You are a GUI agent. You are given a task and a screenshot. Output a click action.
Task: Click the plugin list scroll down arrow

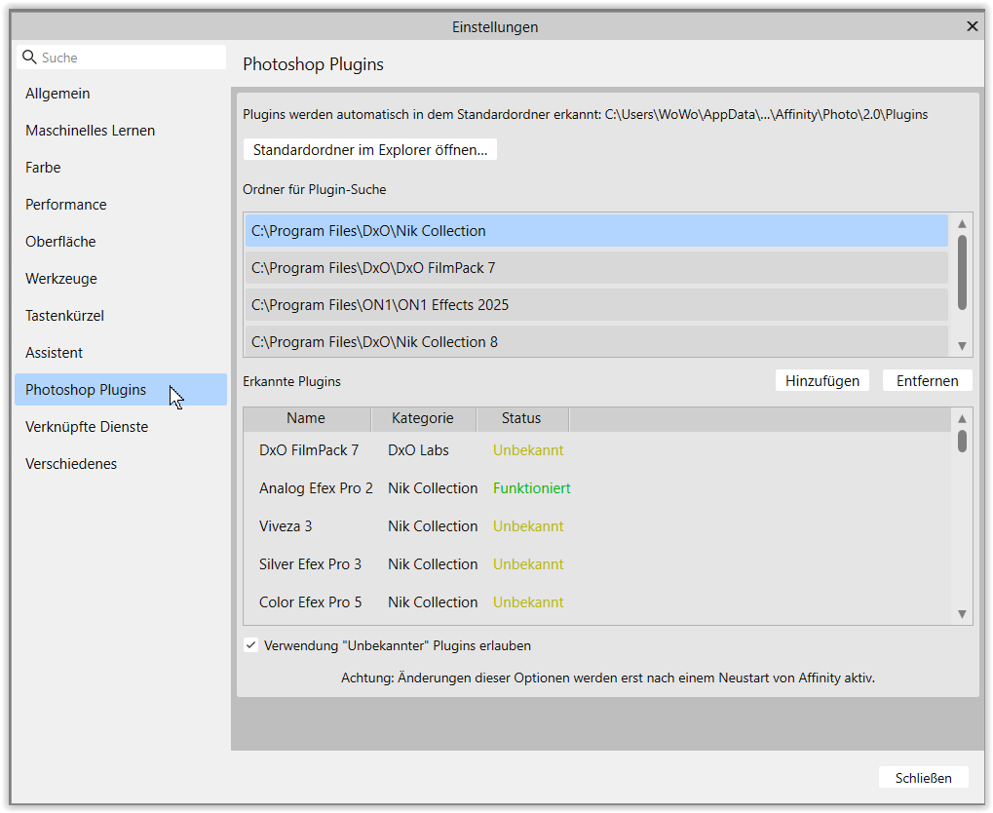click(962, 614)
